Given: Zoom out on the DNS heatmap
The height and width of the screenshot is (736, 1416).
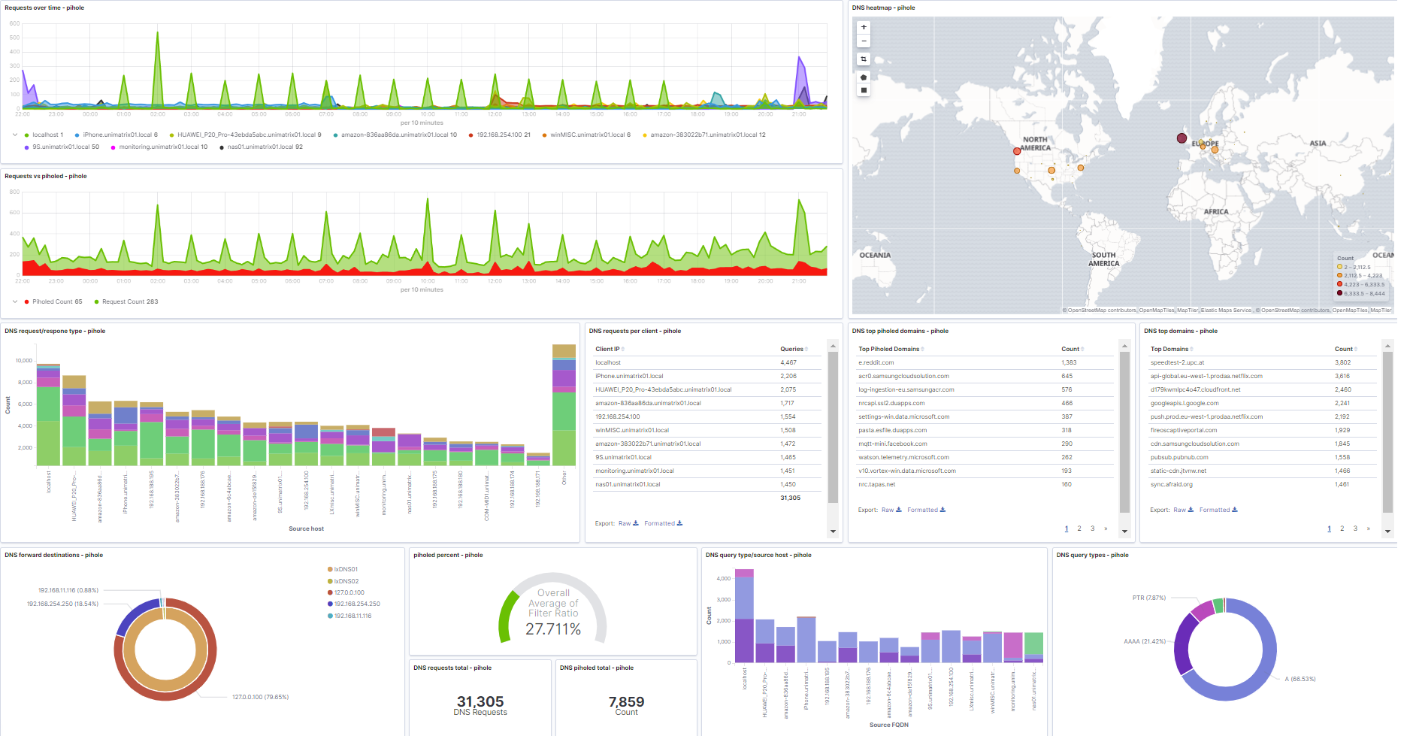Looking at the screenshot, I should pyautogui.click(x=864, y=41).
